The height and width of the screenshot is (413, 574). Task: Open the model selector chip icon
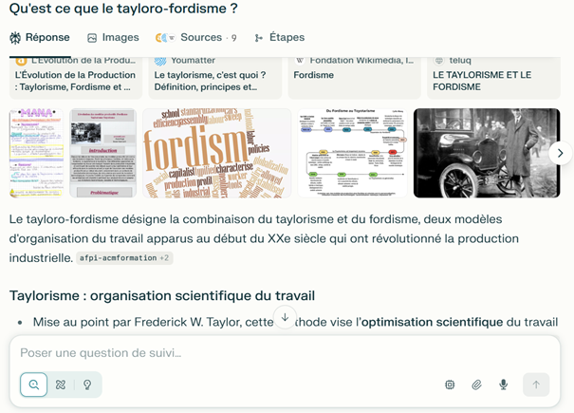coord(450,385)
